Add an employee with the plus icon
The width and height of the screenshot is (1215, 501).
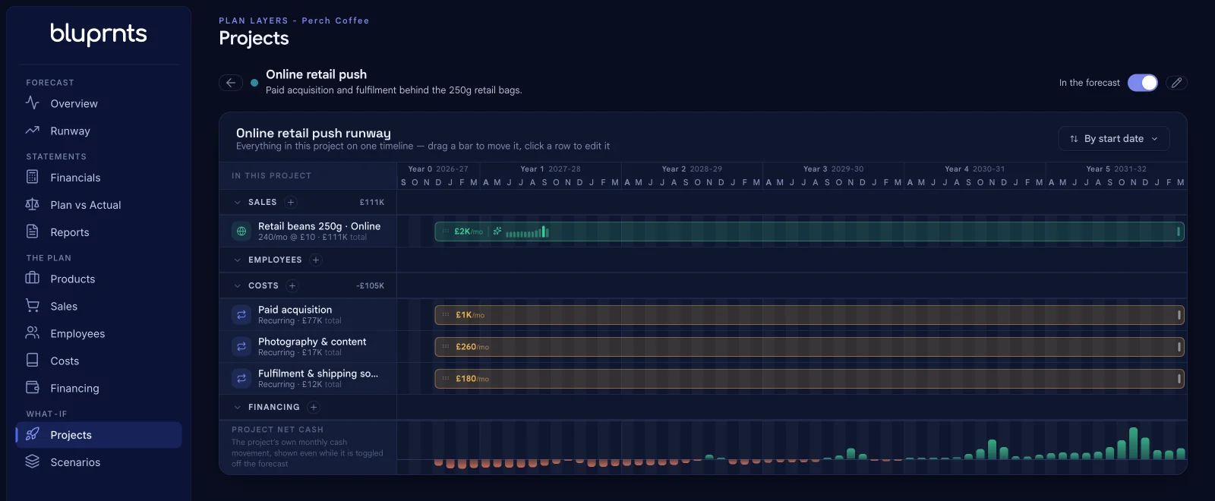[316, 260]
